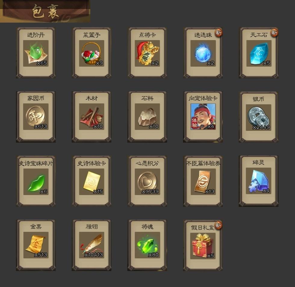
Task: Select the 银币 silver coins item
Action: 259,117
